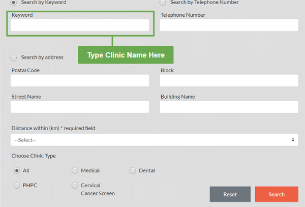Click into the Block field

(x=229, y=80)
